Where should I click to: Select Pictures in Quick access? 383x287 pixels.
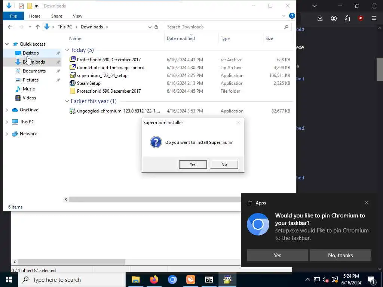[31, 80]
